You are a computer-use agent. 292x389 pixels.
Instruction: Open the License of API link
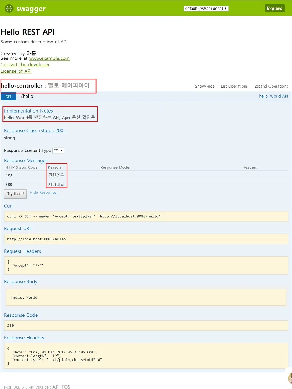coord(16,71)
